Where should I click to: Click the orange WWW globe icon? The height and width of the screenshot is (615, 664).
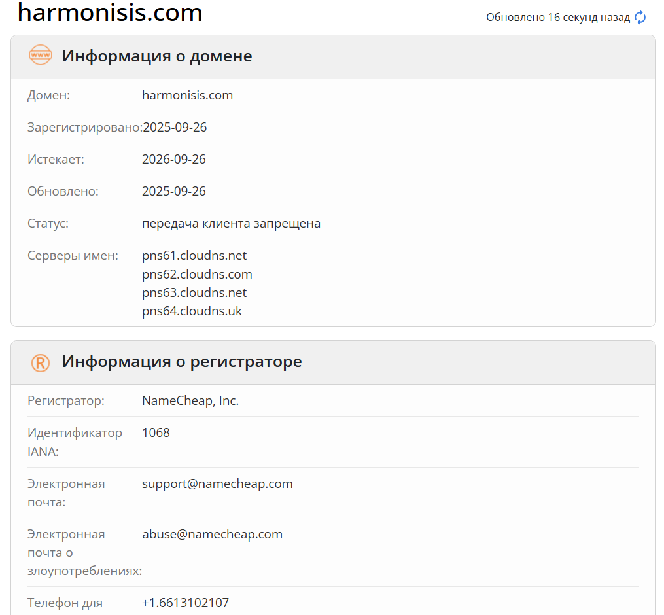41,56
